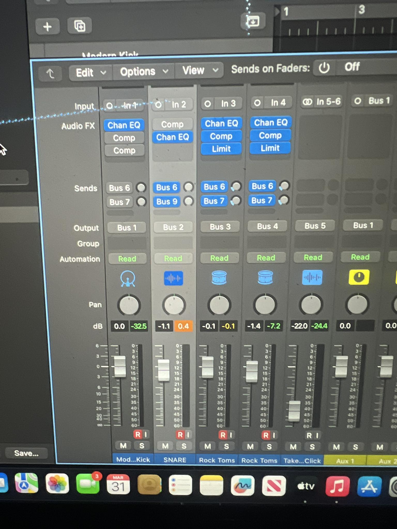
Task: Open the mixer Options menu
Action: (x=144, y=72)
